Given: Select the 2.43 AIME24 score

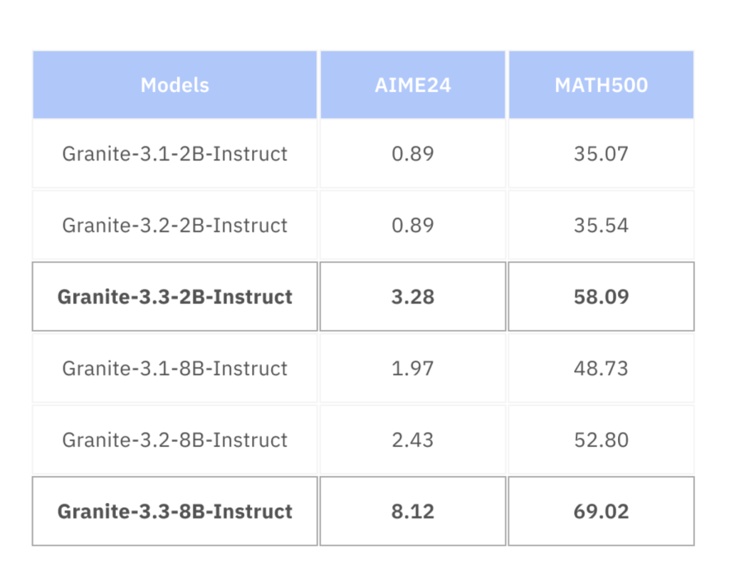Looking at the screenshot, I should (x=413, y=440).
